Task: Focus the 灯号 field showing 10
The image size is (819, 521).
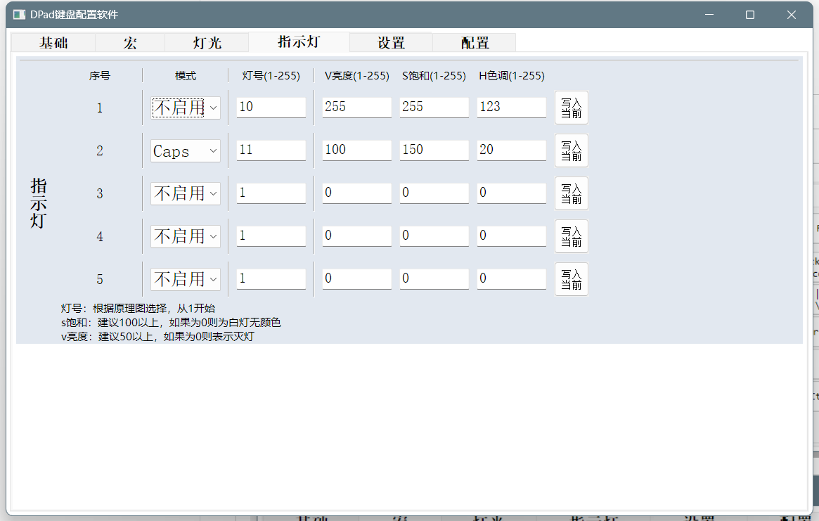Action: pos(271,107)
